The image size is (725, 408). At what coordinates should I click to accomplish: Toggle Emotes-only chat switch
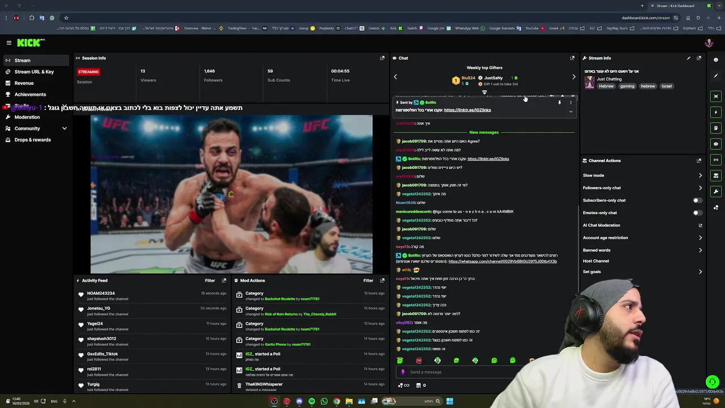pyautogui.click(x=697, y=213)
